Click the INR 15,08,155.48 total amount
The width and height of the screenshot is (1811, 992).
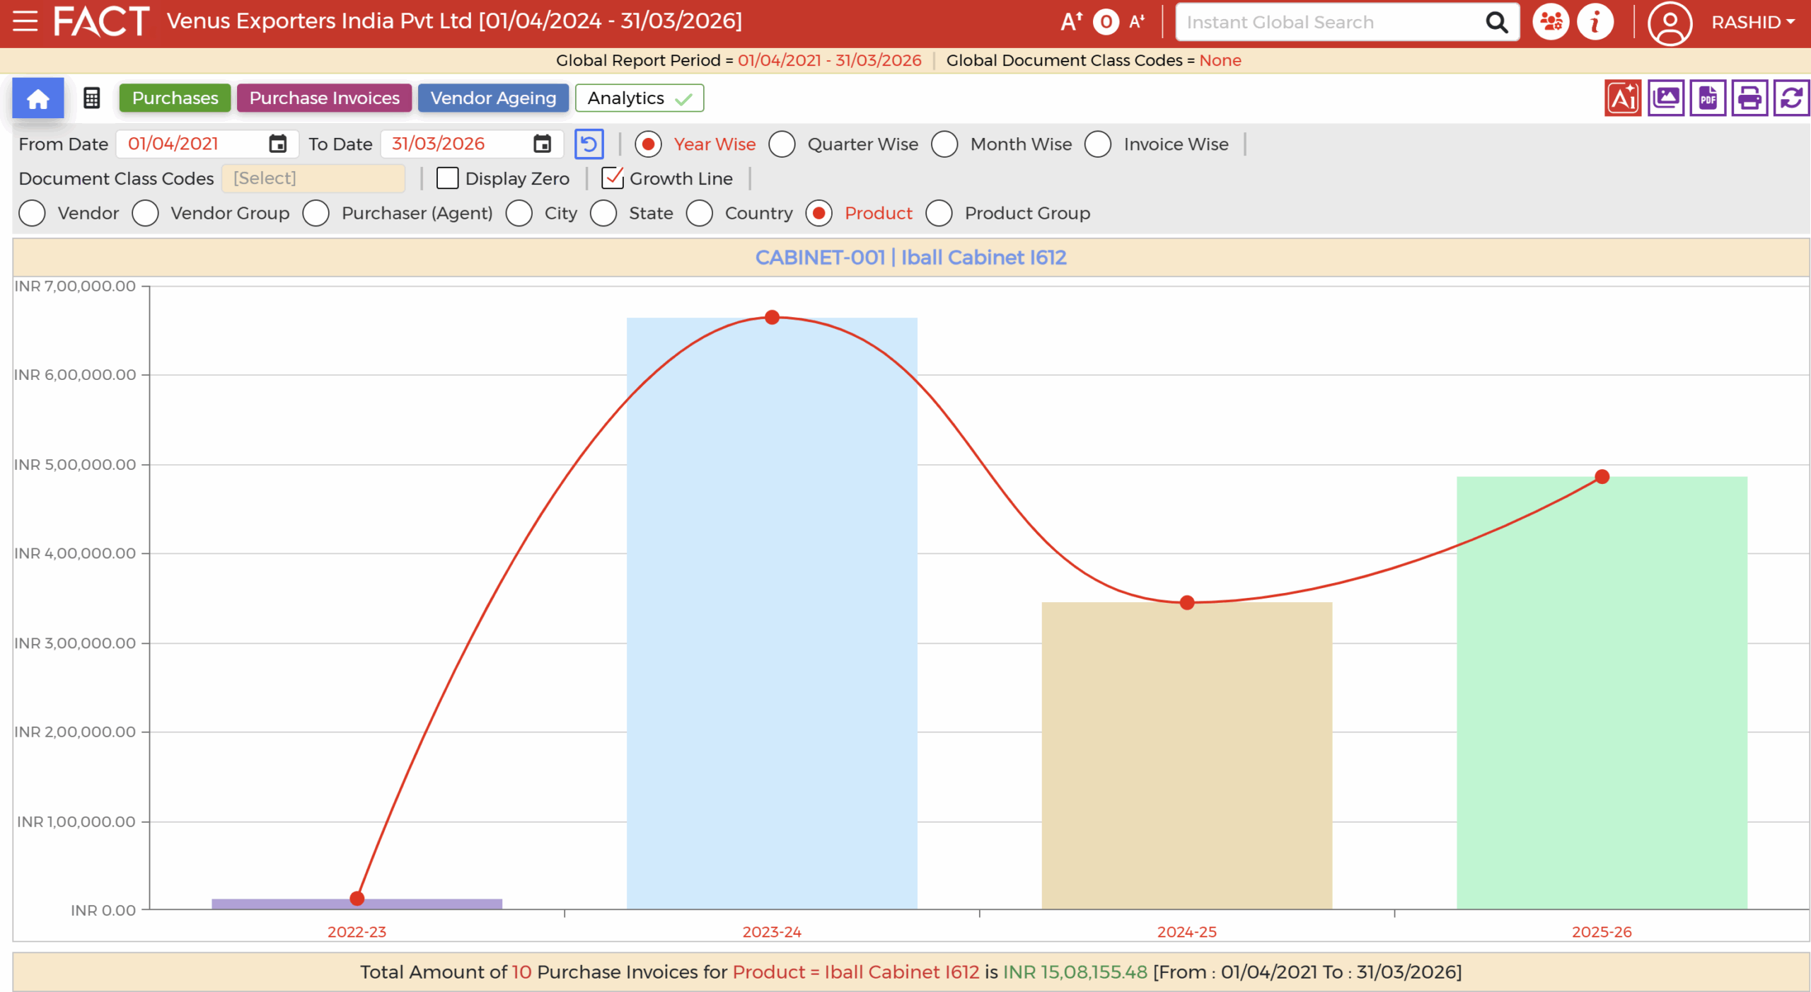(x=1075, y=972)
